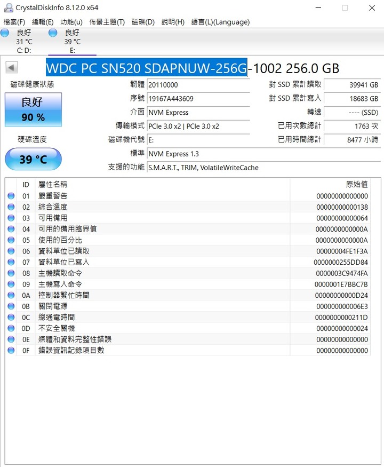Image resolution: width=384 pixels, height=467 pixels.
Task: Click the serial number field 19167A443609
Action: point(198,99)
